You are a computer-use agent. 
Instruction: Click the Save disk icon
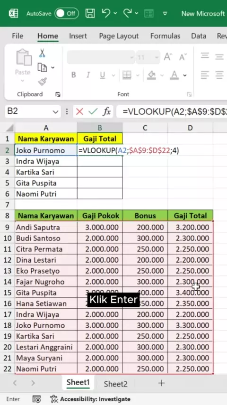click(x=90, y=13)
